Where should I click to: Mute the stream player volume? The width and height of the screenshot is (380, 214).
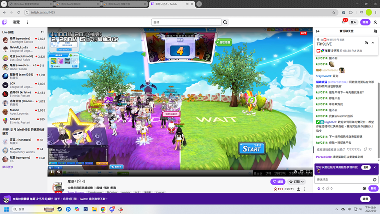(x=58, y=172)
